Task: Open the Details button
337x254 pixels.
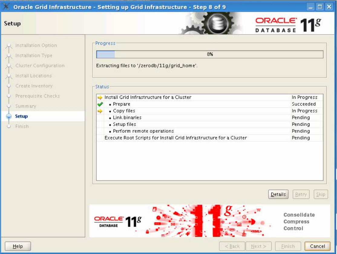Action: click(x=278, y=195)
